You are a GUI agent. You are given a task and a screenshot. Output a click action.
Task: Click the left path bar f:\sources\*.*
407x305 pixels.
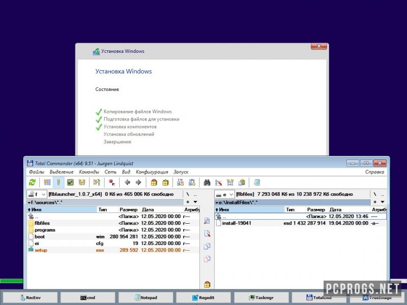105,202
